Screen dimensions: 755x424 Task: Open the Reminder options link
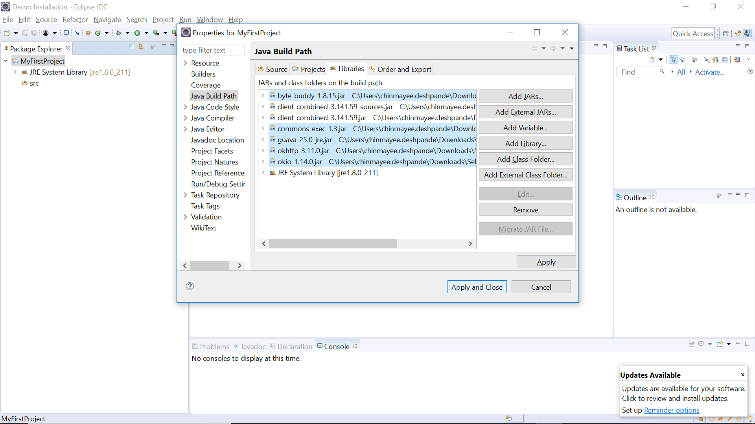pyautogui.click(x=672, y=410)
